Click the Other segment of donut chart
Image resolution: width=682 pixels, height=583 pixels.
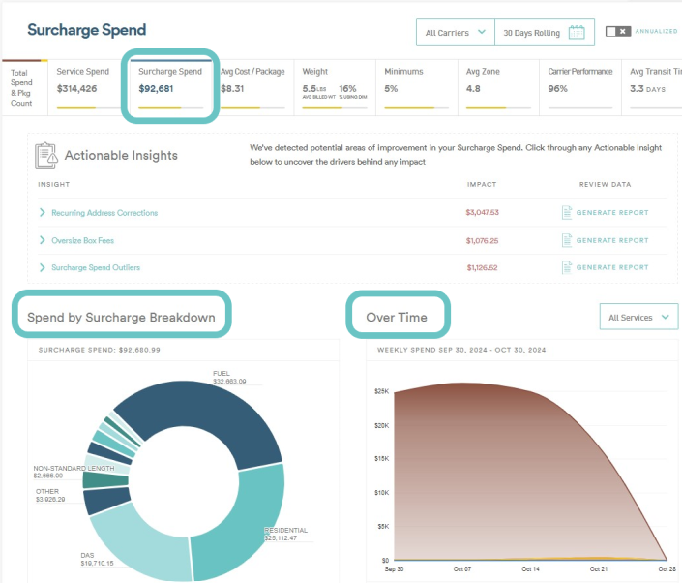(x=105, y=500)
